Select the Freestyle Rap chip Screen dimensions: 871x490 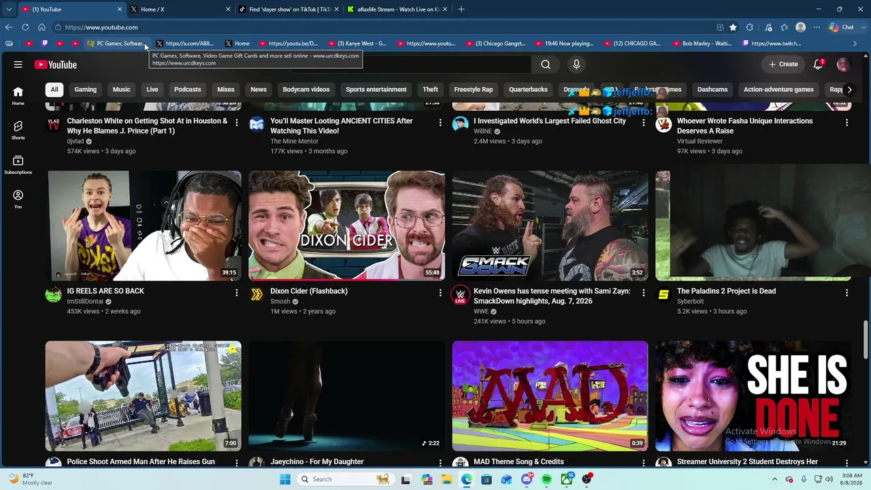(x=473, y=89)
